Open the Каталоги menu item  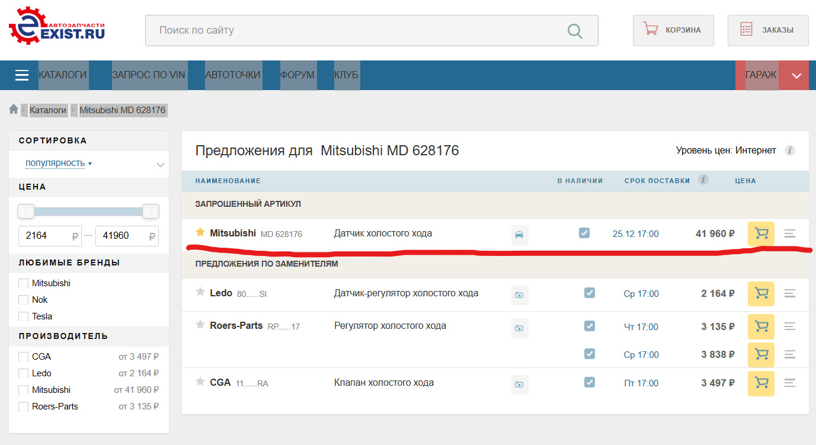coord(63,75)
